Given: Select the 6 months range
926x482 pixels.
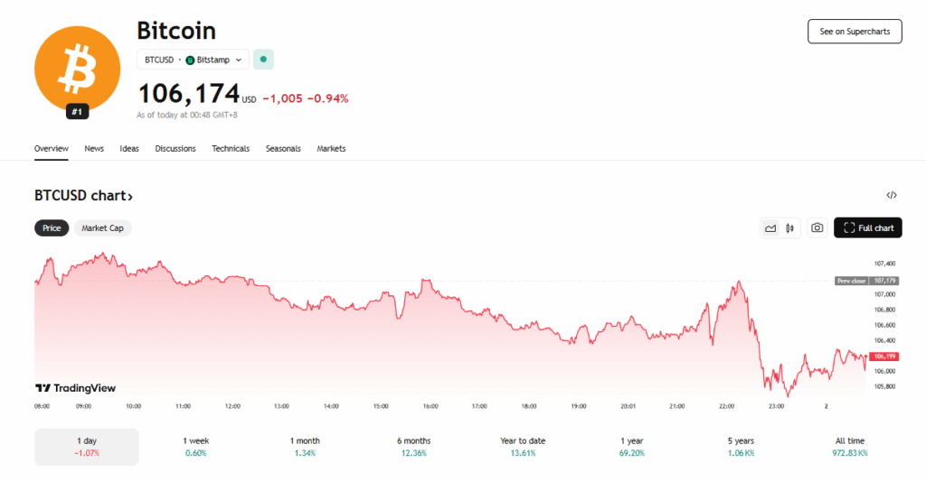Looking at the screenshot, I should click(413, 447).
